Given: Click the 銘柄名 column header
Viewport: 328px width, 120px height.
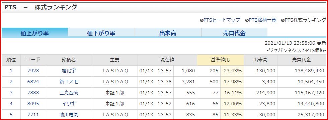Looking at the screenshot, I should tap(69, 60).
